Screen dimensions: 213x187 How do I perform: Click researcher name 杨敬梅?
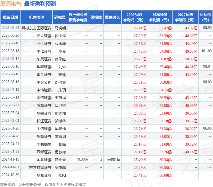(x=60, y=152)
